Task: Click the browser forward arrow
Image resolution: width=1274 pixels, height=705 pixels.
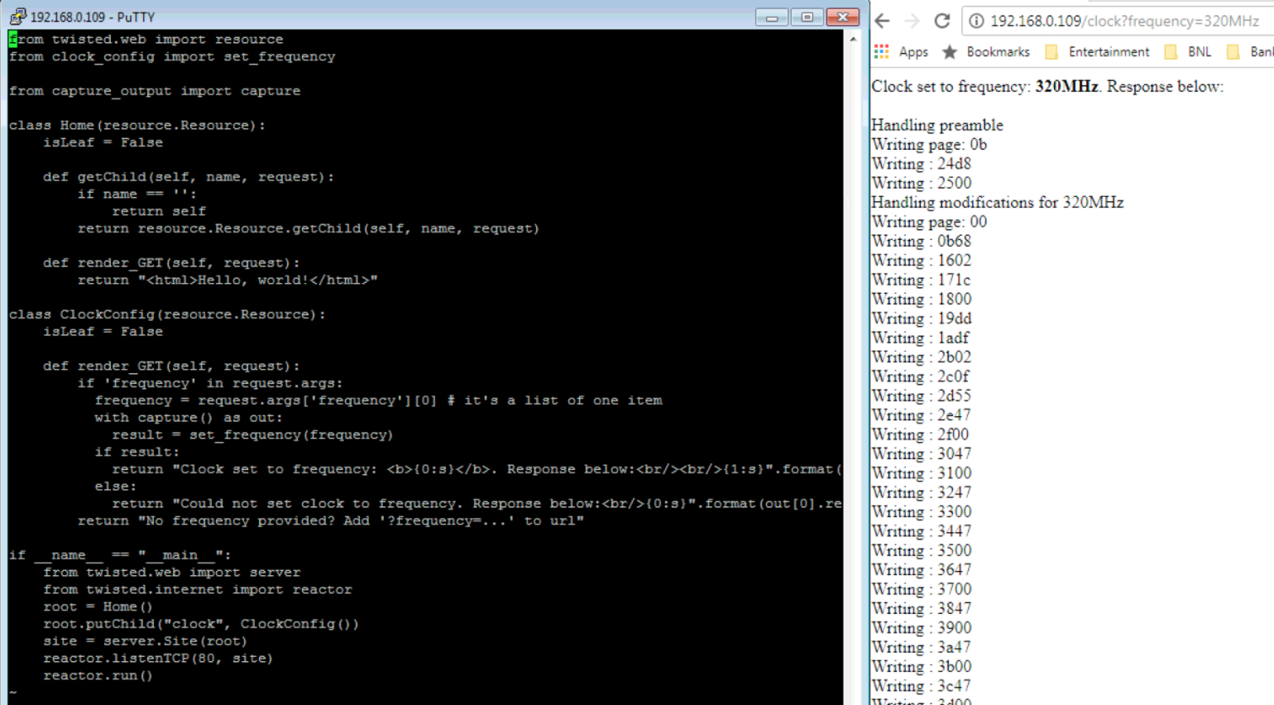Action: [912, 21]
